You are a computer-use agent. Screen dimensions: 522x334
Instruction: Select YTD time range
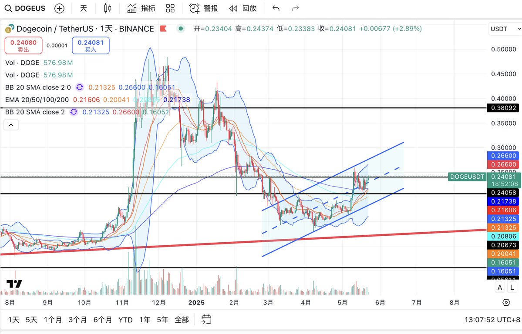click(x=125, y=320)
